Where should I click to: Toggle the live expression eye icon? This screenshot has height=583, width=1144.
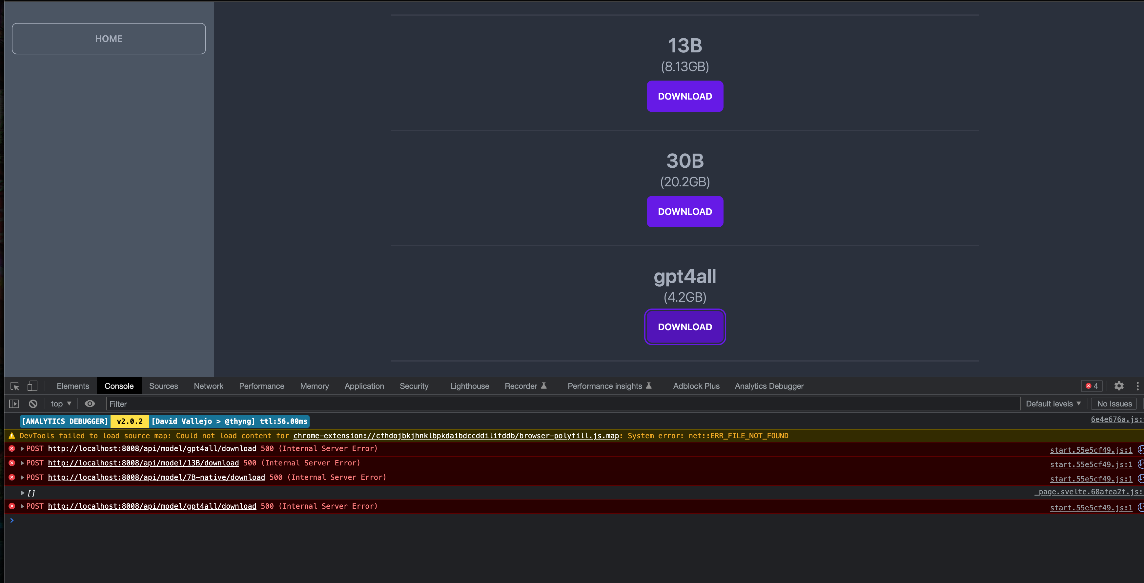pyautogui.click(x=90, y=404)
